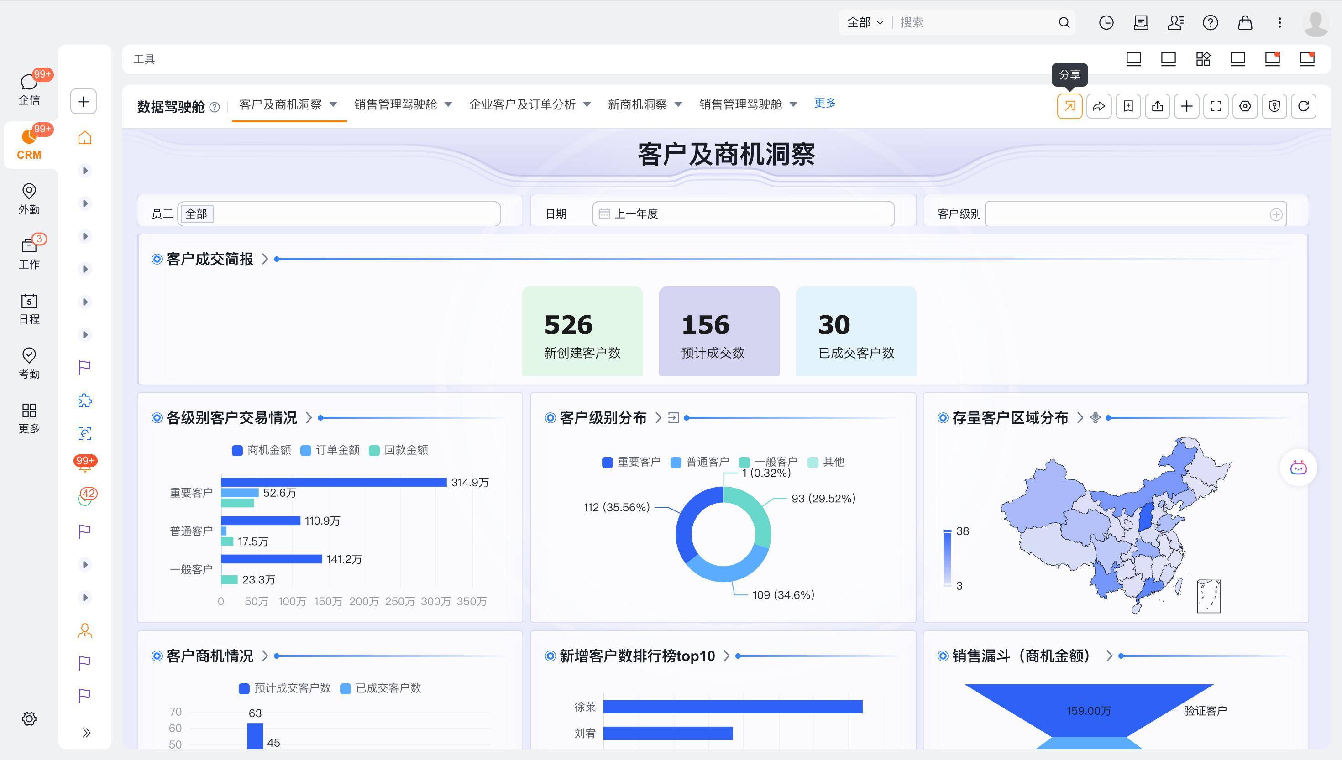Open the 考勤 attendance module
This screenshot has height=760, width=1342.
[29, 363]
